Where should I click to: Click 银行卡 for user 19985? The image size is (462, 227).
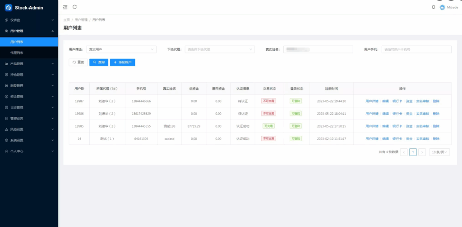tap(397, 126)
